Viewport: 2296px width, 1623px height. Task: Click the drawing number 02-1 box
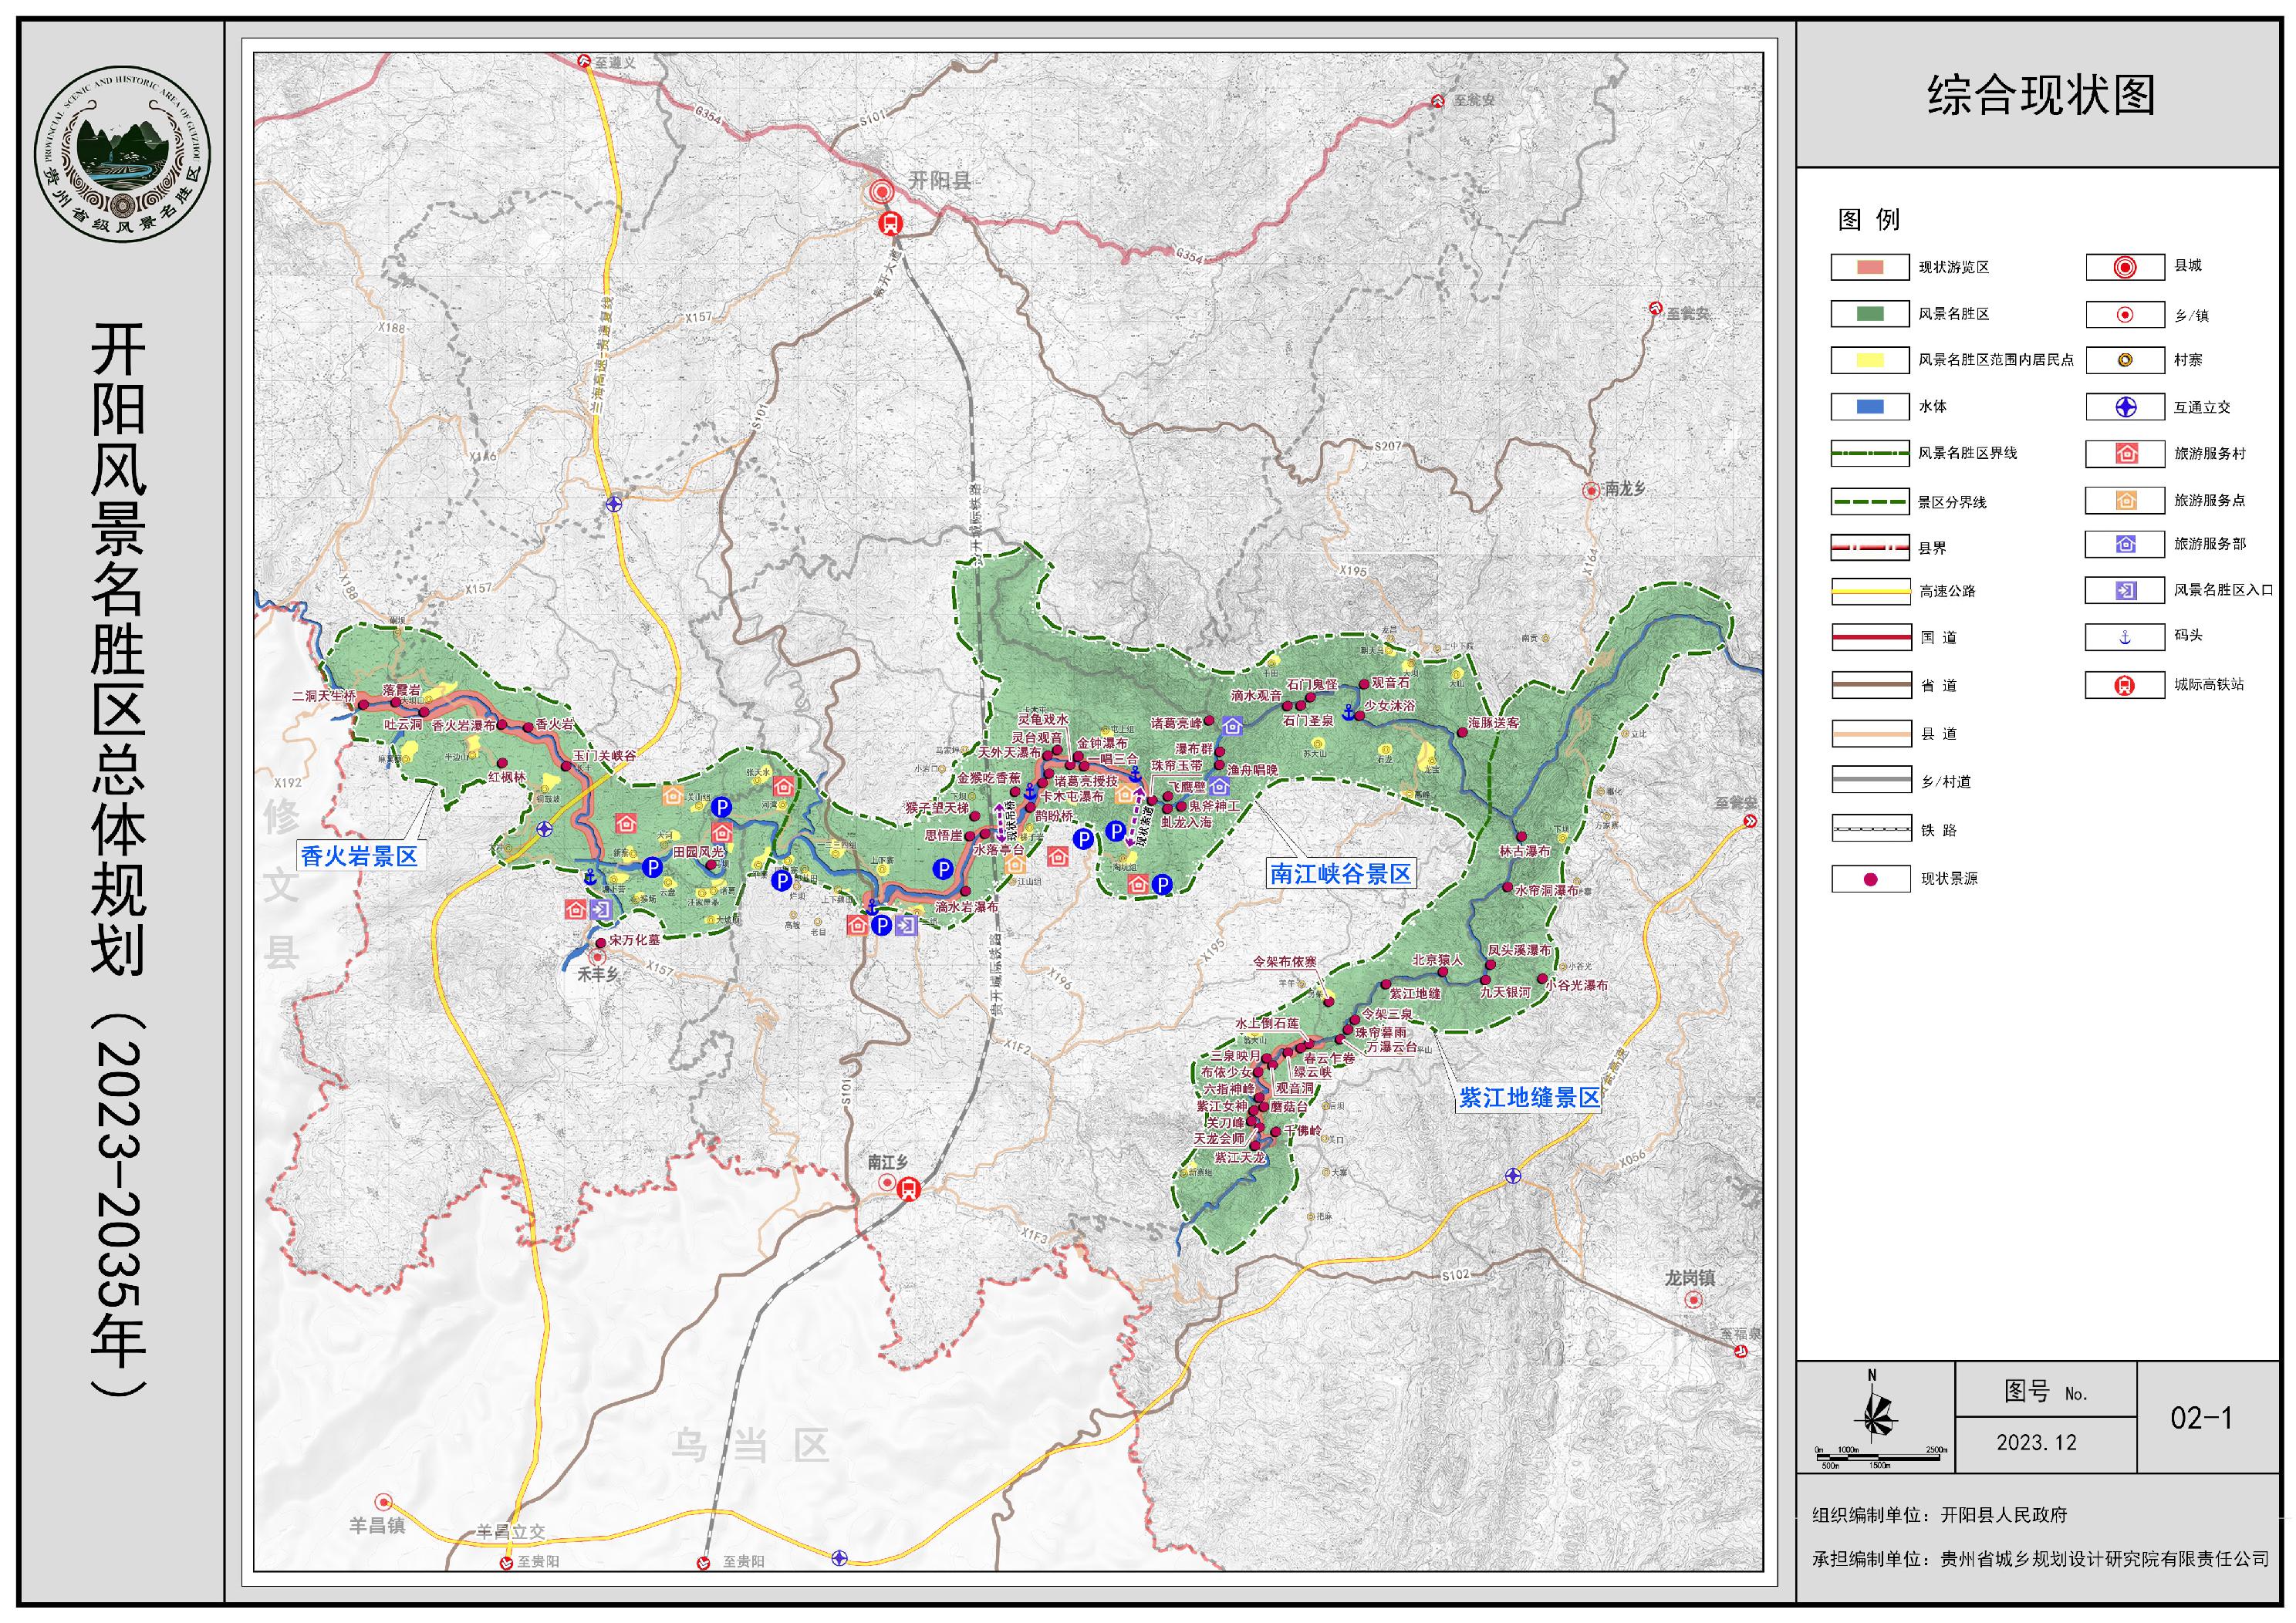pyautogui.click(x=2200, y=1417)
